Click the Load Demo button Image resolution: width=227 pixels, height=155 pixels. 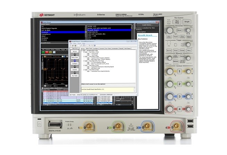[147, 25]
